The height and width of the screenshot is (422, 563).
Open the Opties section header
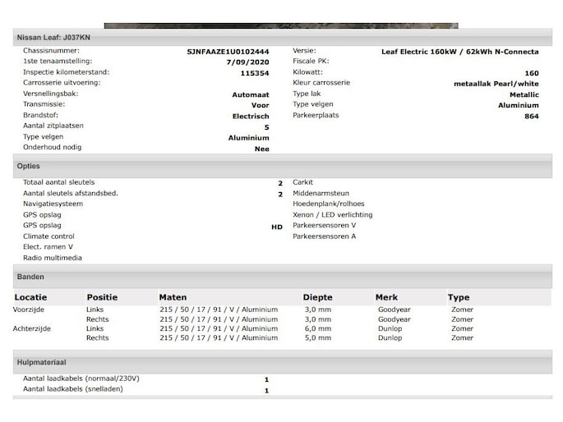pyautogui.click(x=29, y=166)
